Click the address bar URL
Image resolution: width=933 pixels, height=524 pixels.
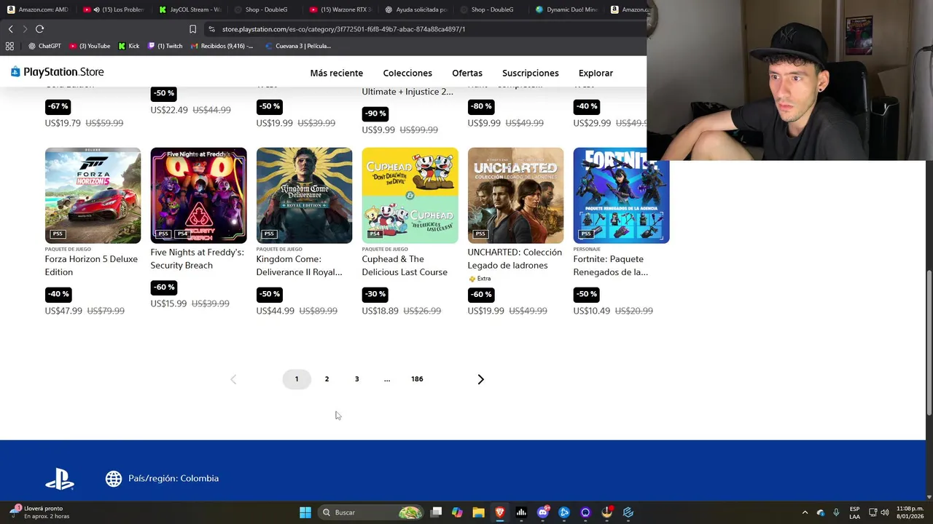coord(343,29)
